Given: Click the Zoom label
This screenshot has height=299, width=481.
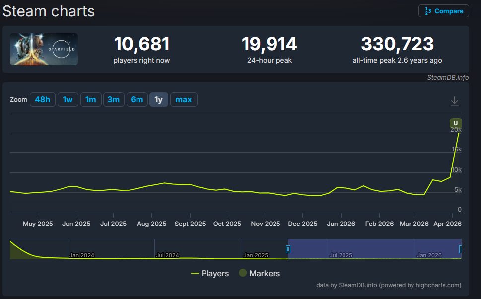Looking at the screenshot, I should [18, 99].
